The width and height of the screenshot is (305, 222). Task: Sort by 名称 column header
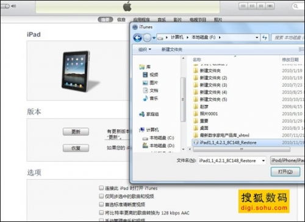[x=197, y=60]
